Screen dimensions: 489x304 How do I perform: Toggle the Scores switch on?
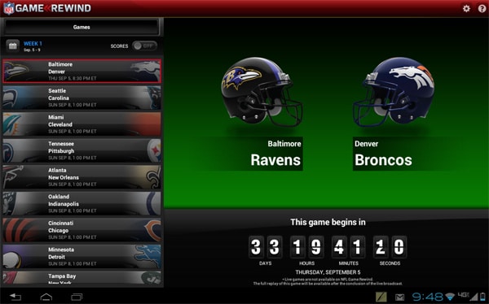(144, 46)
